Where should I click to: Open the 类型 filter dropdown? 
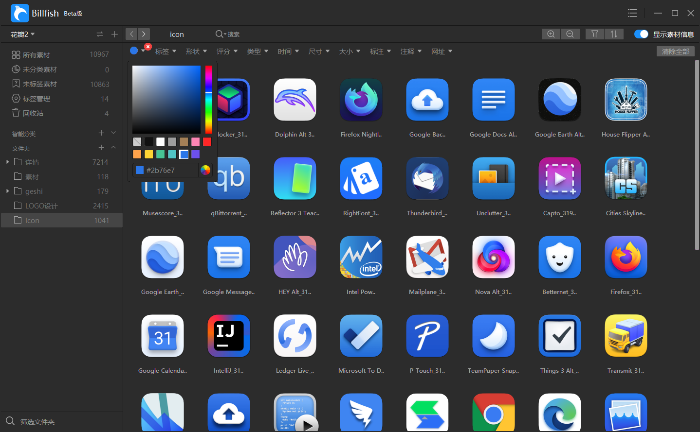pos(258,51)
